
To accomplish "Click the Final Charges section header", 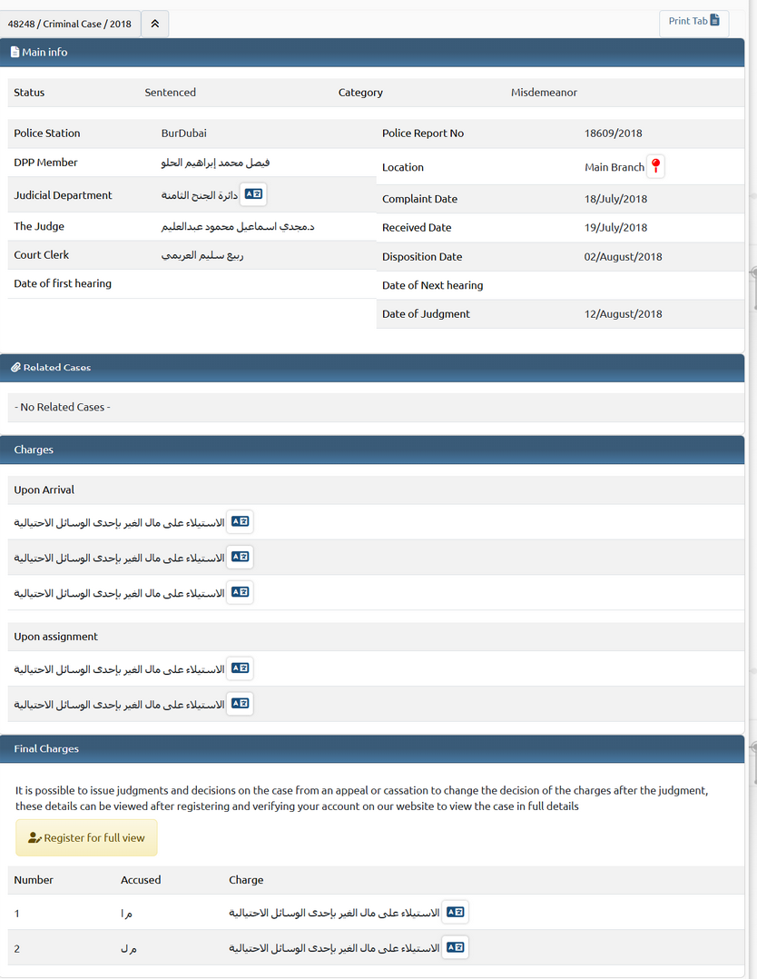I will (372, 748).
